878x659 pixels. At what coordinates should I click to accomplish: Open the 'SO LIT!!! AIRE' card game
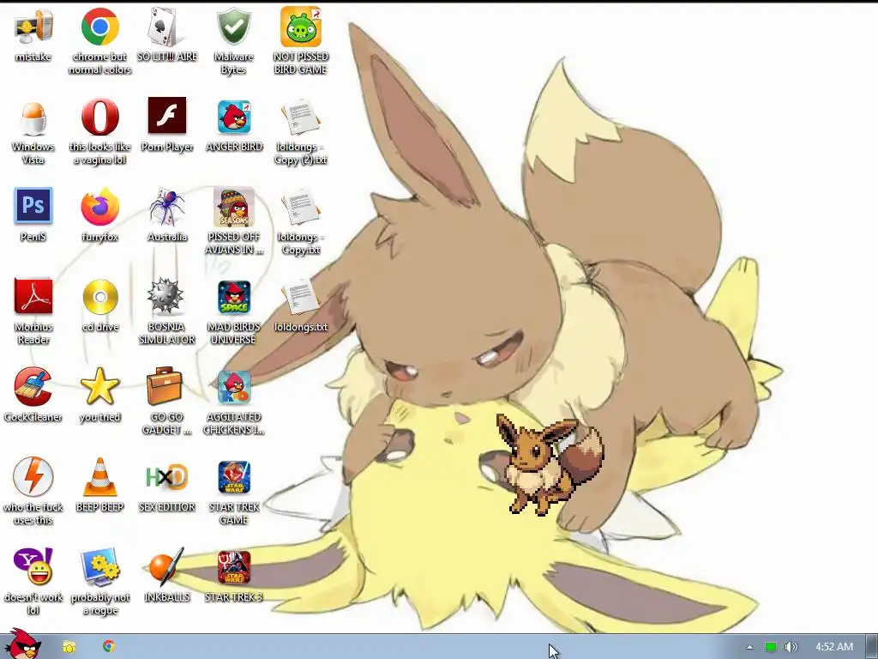(166, 27)
